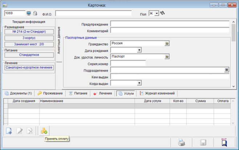Open the Пол gender dropdown
The height and width of the screenshot is (150, 239).
click(x=157, y=13)
